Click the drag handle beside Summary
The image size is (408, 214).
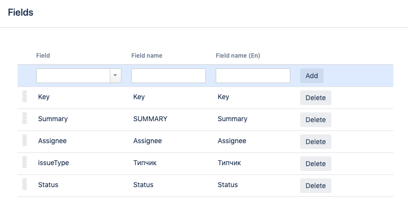[x=24, y=119]
